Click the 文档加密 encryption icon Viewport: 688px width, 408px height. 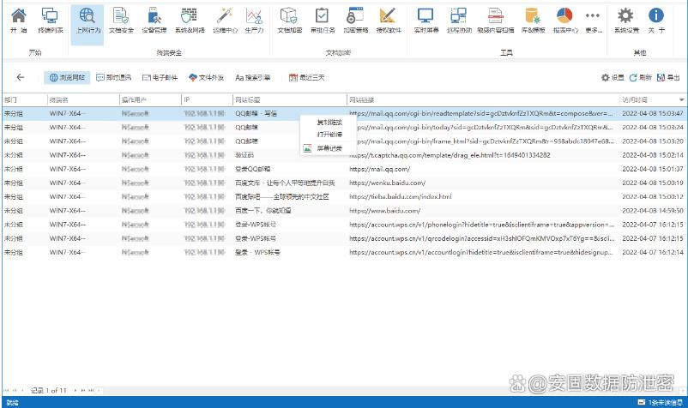tap(289, 21)
